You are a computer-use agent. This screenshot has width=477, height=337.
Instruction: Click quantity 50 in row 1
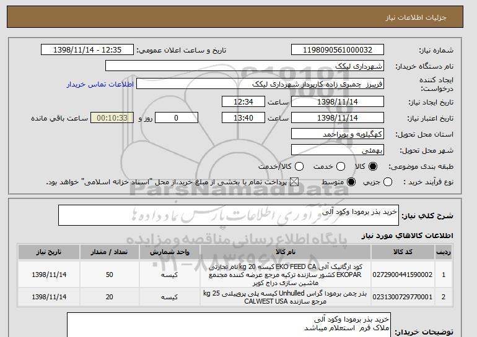[110, 275]
